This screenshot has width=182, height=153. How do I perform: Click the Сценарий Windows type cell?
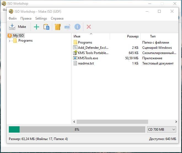click(x=157, y=48)
